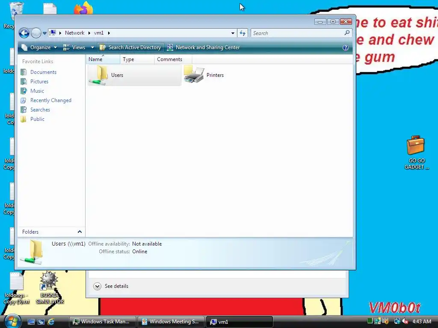Expand the arrow after vm1 in address bar
Viewport: 438px width, 328px height.
point(109,33)
